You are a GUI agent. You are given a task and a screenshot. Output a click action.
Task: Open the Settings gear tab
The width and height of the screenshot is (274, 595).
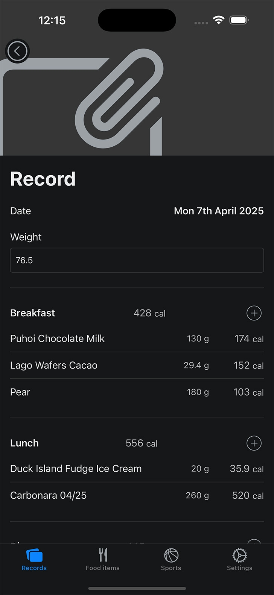pos(240,560)
